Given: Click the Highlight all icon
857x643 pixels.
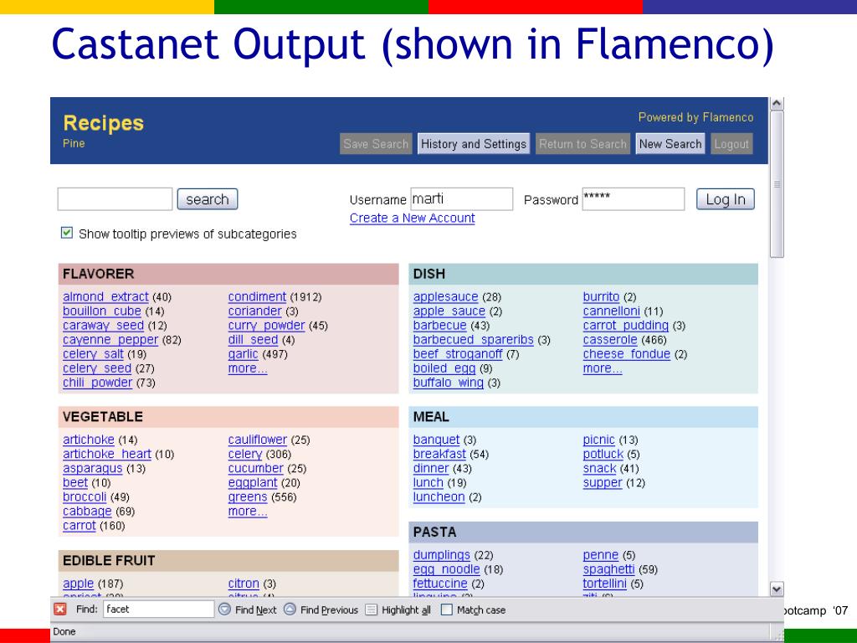Looking at the screenshot, I should [x=371, y=610].
